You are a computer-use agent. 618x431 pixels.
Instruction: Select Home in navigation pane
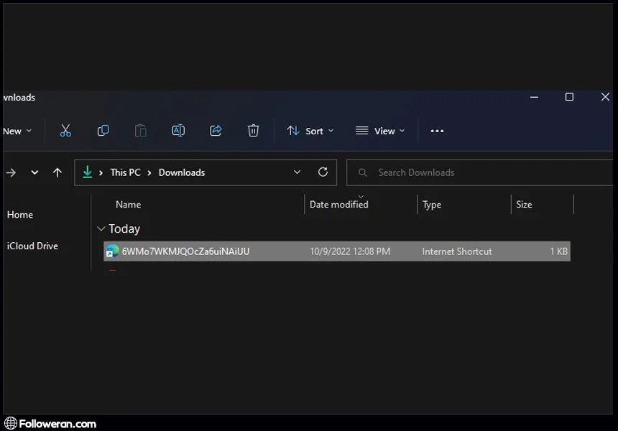pyautogui.click(x=20, y=215)
